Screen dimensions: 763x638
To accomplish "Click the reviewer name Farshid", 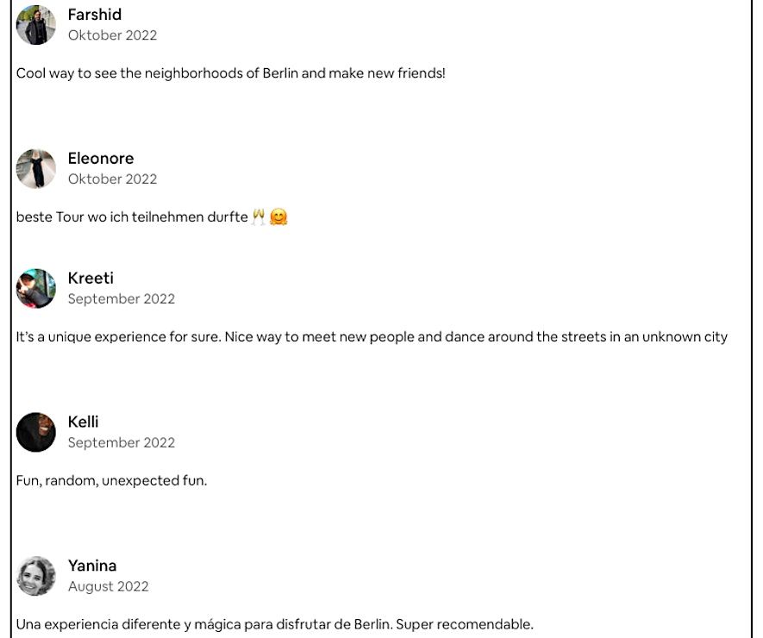I will (95, 15).
